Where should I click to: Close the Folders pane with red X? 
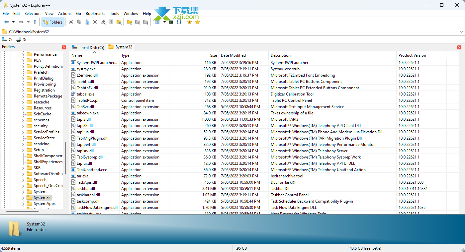(x=64, y=47)
